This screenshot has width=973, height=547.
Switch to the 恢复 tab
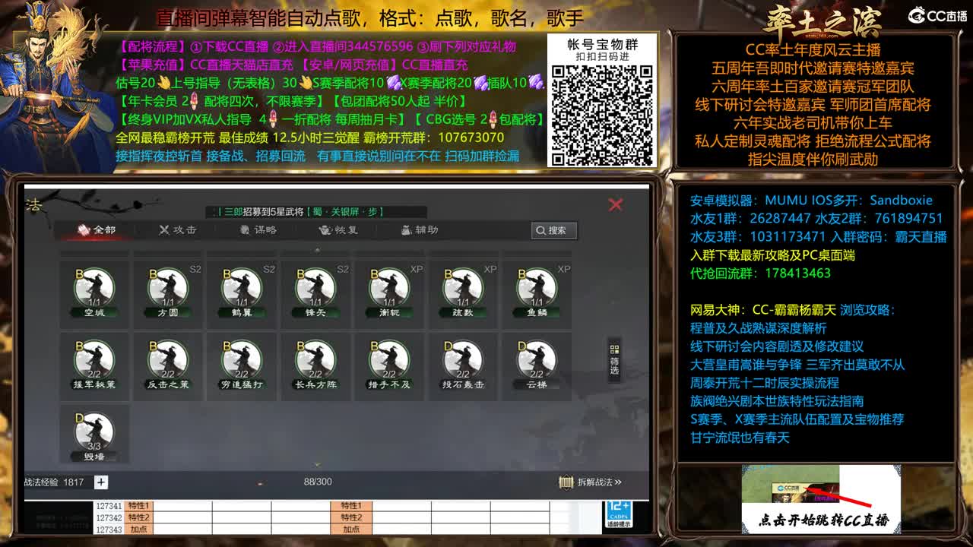pos(339,230)
